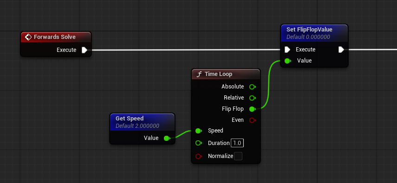Click Set FlipFlopValue Execute output pin
The width and height of the screenshot is (397, 183).
click(x=341, y=50)
